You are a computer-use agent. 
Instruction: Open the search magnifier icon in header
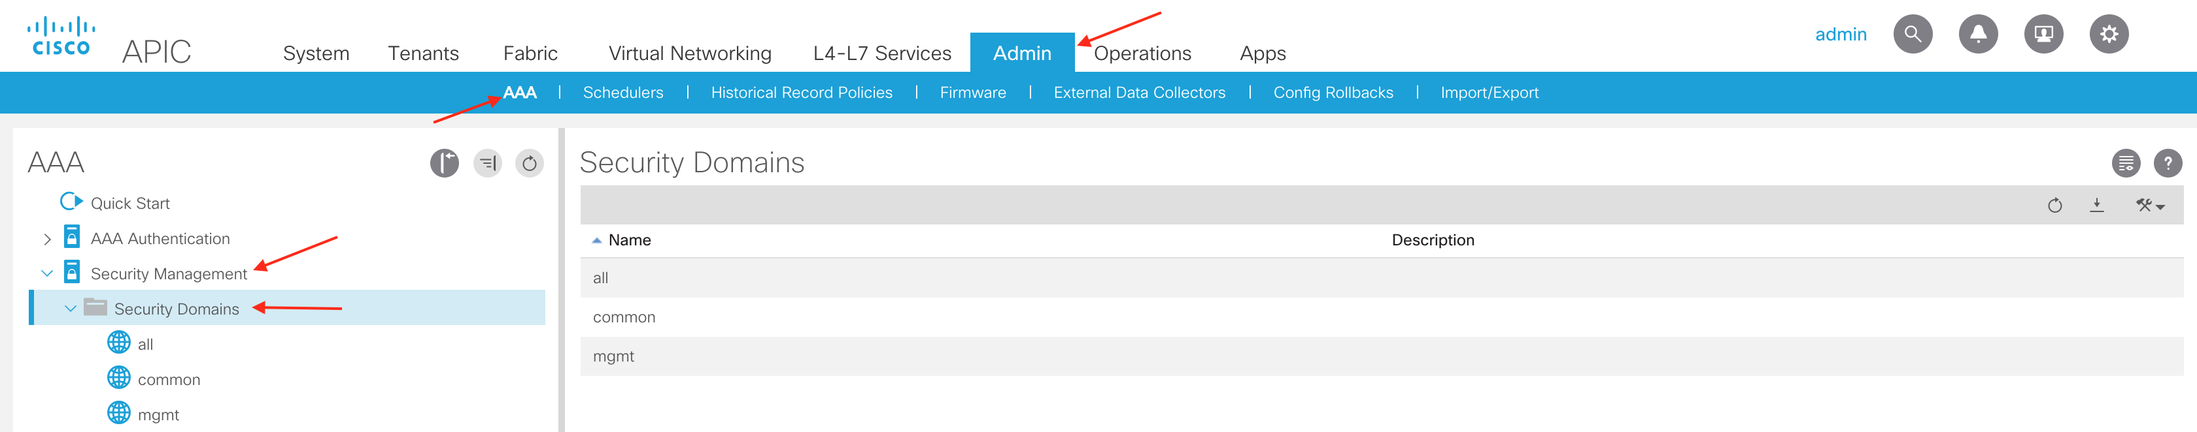click(1912, 34)
